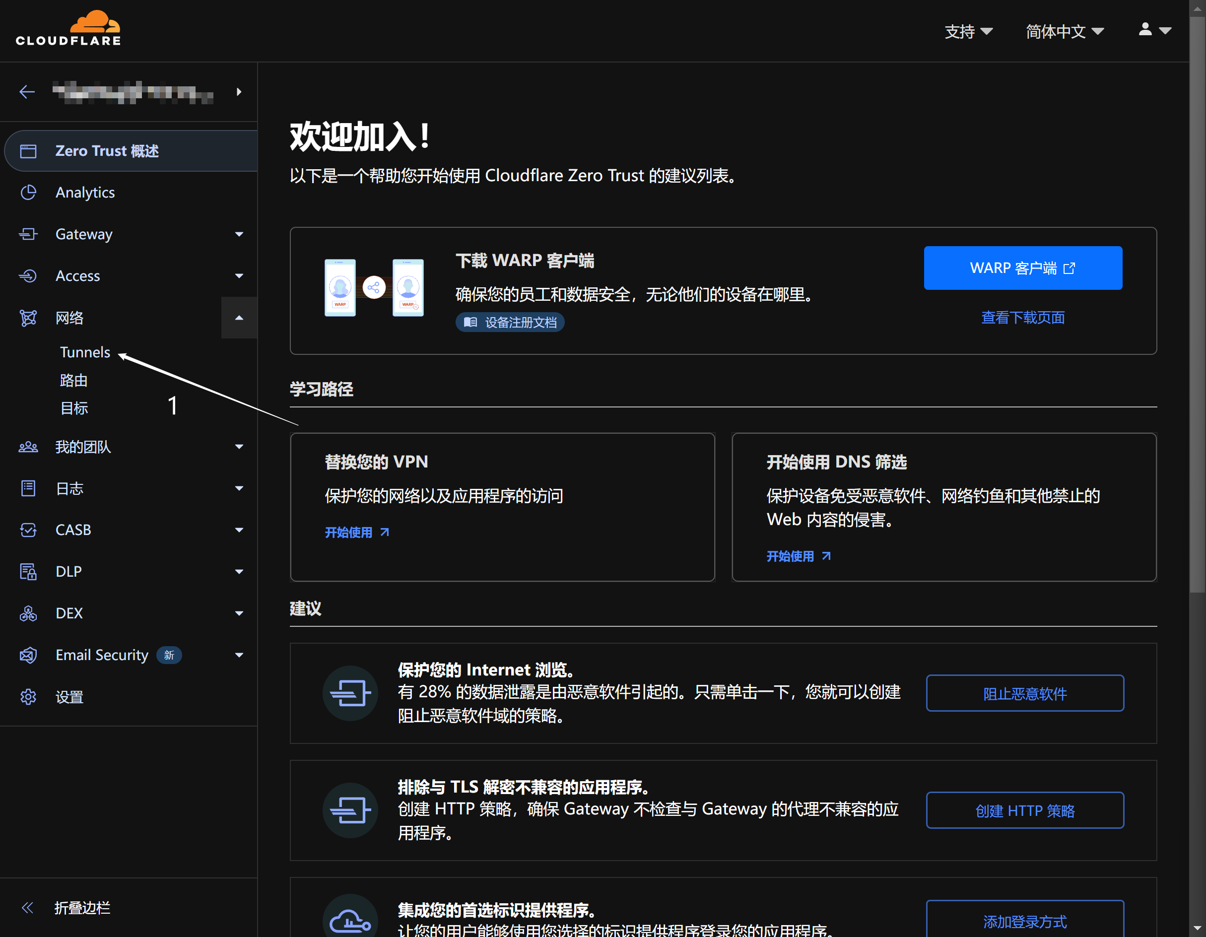
Task: Expand the DLP submenu arrow
Action: [x=239, y=571]
